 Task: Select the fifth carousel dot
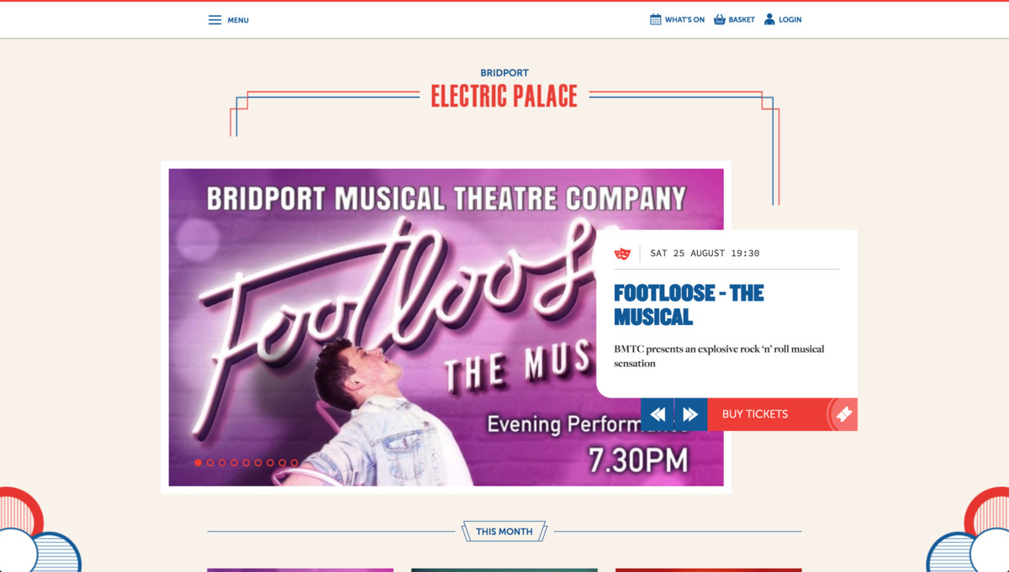click(x=246, y=463)
